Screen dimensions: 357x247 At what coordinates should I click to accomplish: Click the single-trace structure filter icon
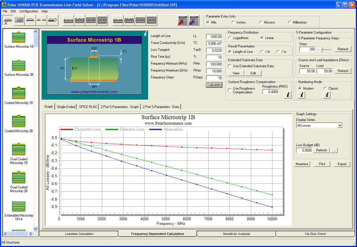click(x=30, y=20)
